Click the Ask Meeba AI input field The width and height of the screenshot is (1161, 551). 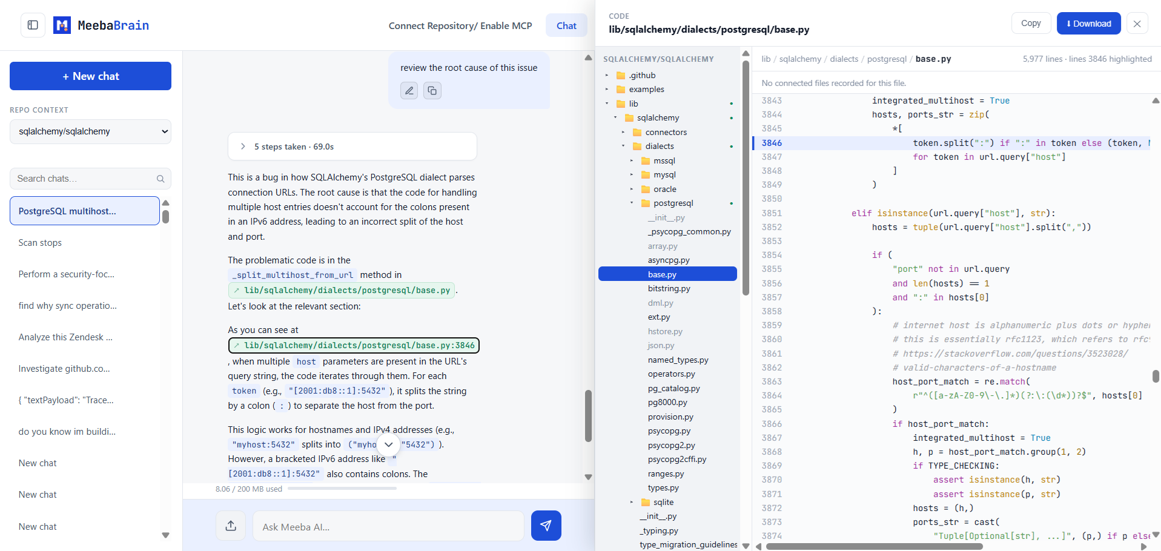pyautogui.click(x=388, y=526)
